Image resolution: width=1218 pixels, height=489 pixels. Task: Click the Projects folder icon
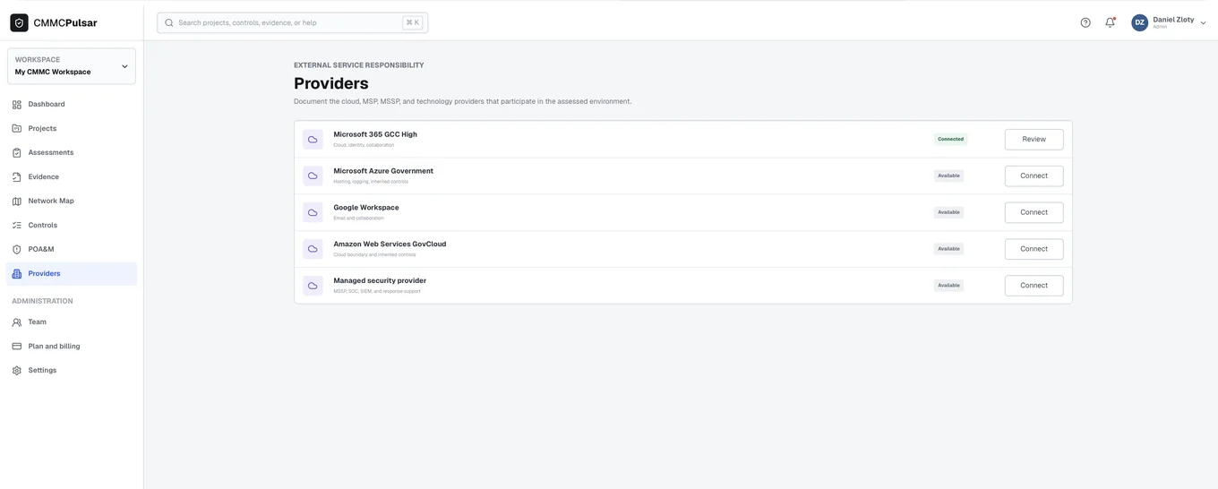pos(17,129)
